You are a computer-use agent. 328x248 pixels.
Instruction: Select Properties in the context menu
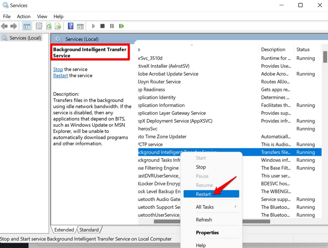(207, 232)
